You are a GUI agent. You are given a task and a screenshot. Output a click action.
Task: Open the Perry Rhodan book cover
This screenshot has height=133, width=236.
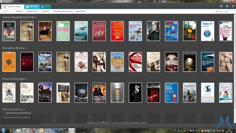click(45, 62)
